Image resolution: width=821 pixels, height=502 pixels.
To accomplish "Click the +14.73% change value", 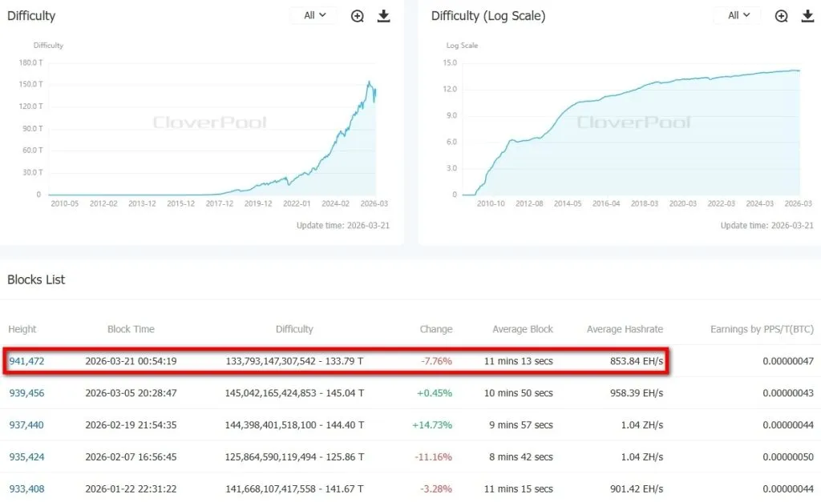I will tap(432, 425).
